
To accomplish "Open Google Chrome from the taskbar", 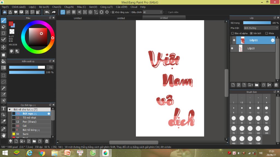I will (42, 153).
